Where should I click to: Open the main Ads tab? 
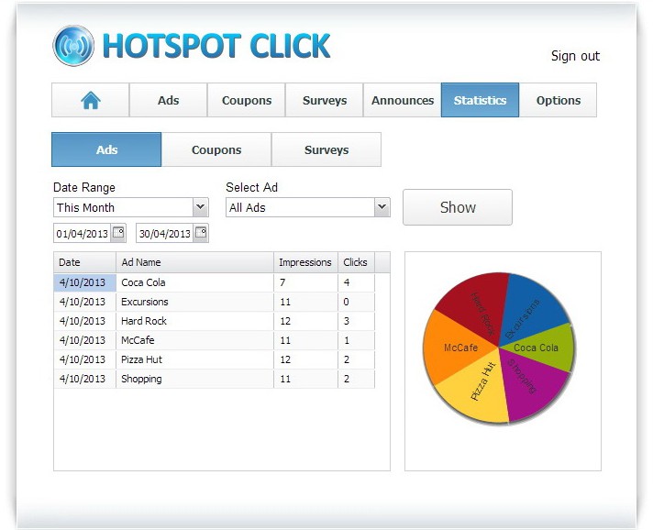[168, 100]
